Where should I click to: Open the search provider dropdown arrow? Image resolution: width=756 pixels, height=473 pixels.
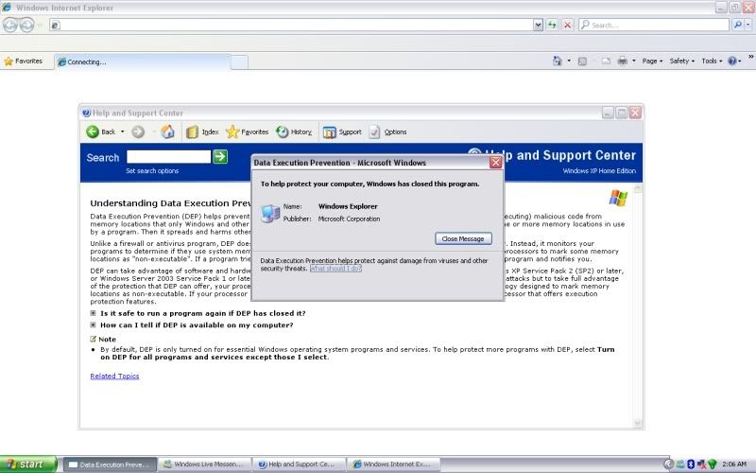pyautogui.click(x=747, y=25)
